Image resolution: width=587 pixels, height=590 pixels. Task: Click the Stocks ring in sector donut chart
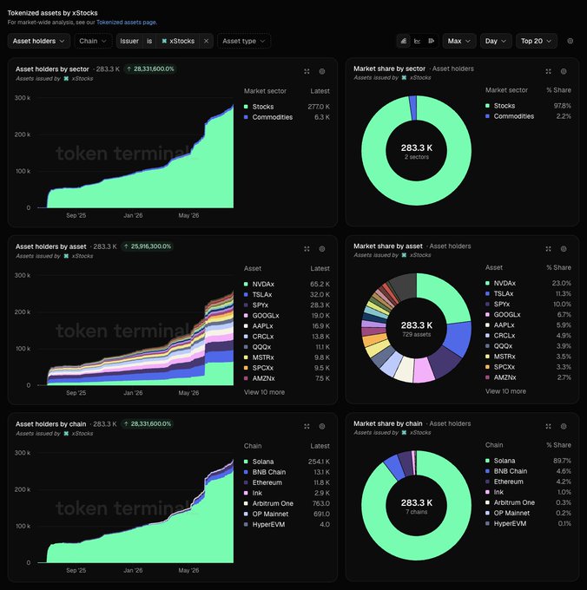(x=417, y=193)
